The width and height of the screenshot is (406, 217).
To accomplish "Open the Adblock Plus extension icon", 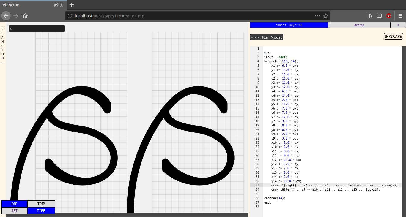I will (389, 16).
